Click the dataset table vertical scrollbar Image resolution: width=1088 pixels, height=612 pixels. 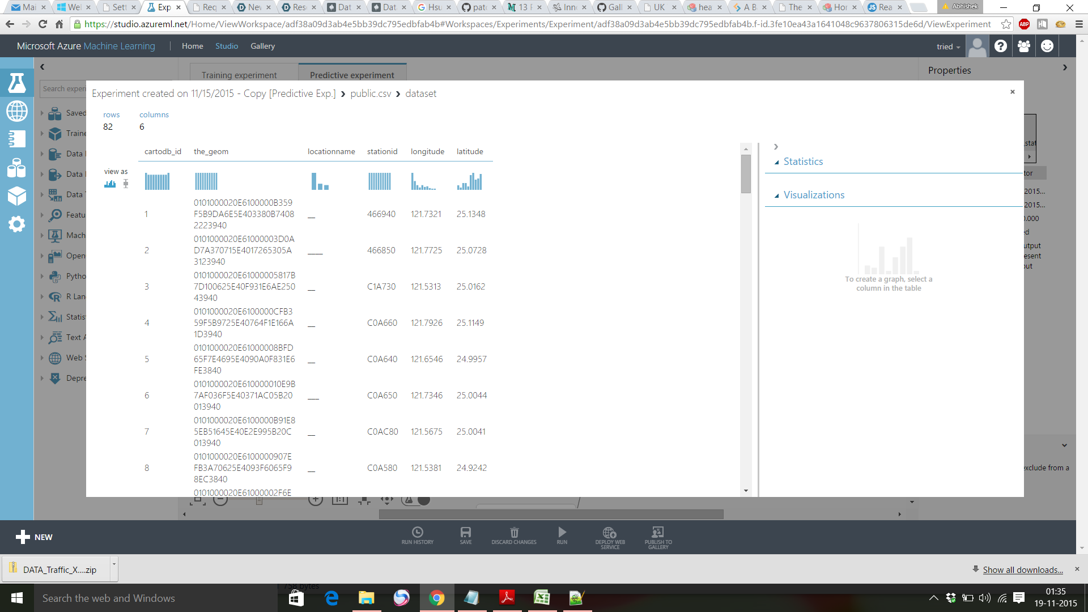tap(746, 174)
